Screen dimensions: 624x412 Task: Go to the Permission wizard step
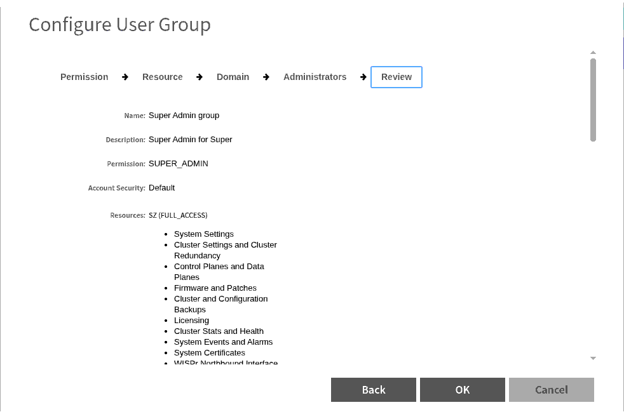84,77
